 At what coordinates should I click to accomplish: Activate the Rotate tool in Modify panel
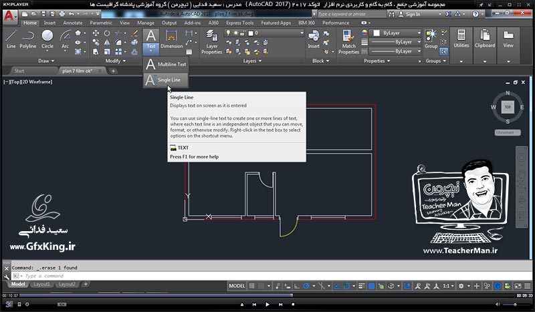107,33
